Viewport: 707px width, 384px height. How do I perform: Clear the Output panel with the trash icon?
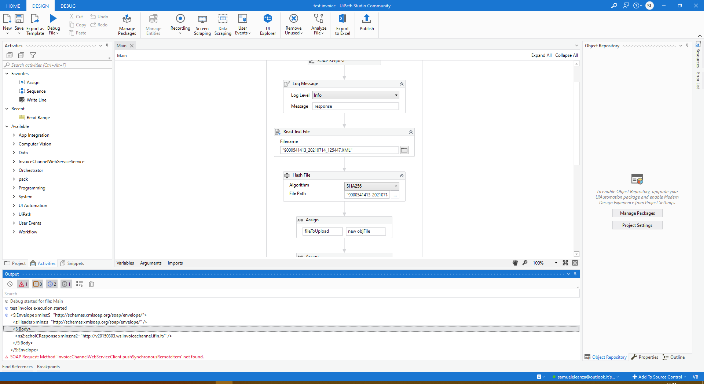click(91, 284)
